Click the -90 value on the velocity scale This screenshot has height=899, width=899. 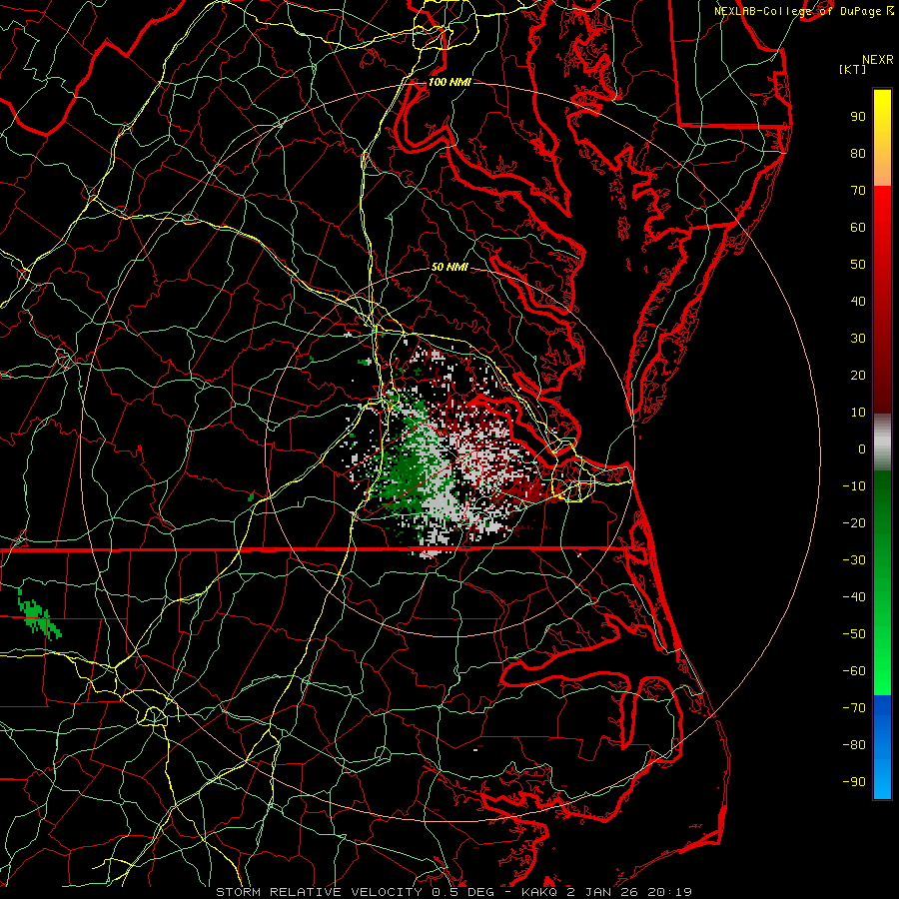(854, 782)
